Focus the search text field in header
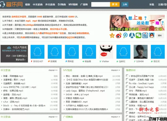 [100, 5]
